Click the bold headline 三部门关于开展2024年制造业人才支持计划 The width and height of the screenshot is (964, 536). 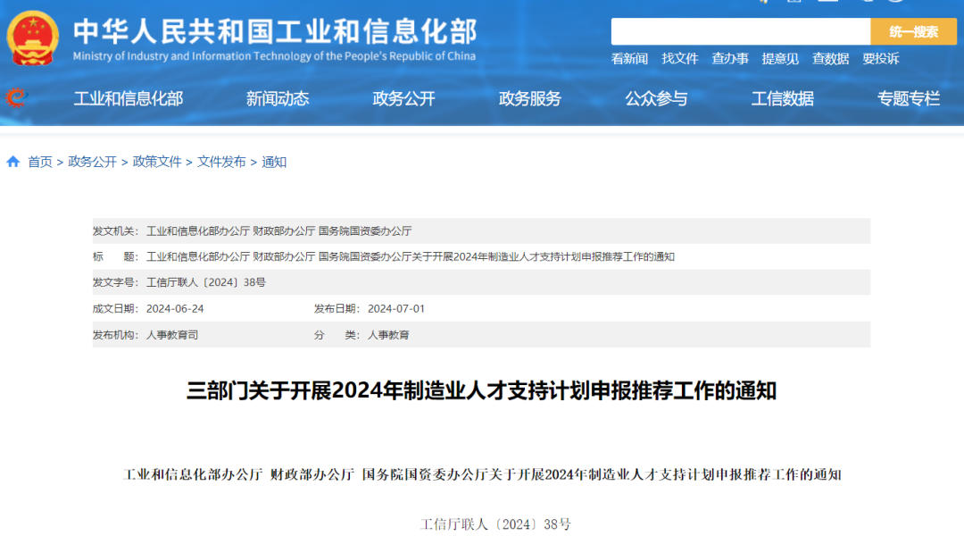tap(481, 390)
